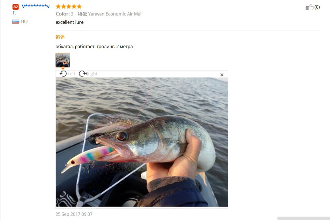This screenshot has width=330, height=220.
Task: Click the gray horizontal scrollbar at the bottom
Action: tap(304, 218)
